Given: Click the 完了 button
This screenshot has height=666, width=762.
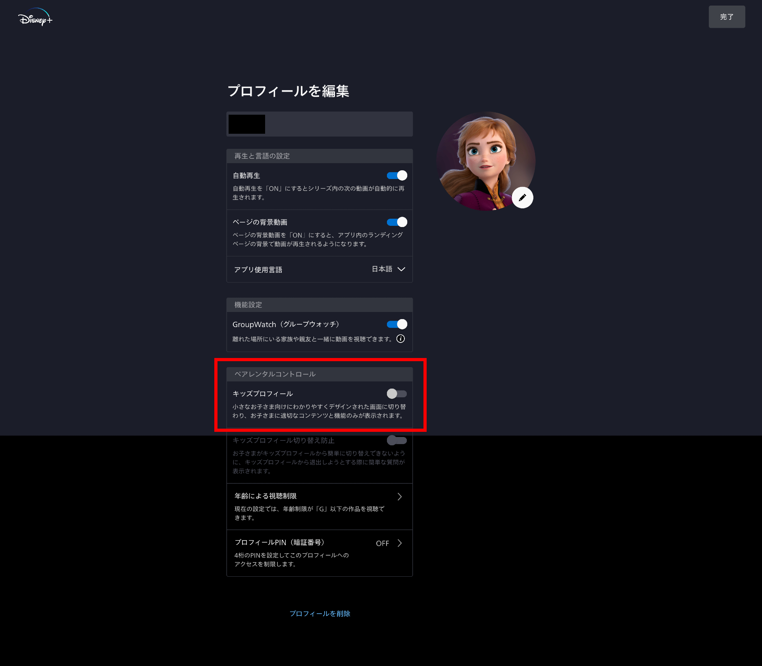Looking at the screenshot, I should [727, 17].
